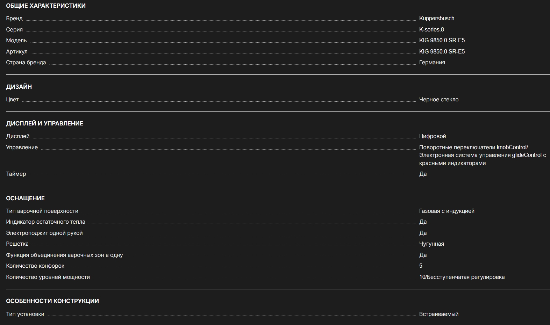
Task: Click the 10/Бесступенчатая регулировка value
Action: [x=462, y=277]
